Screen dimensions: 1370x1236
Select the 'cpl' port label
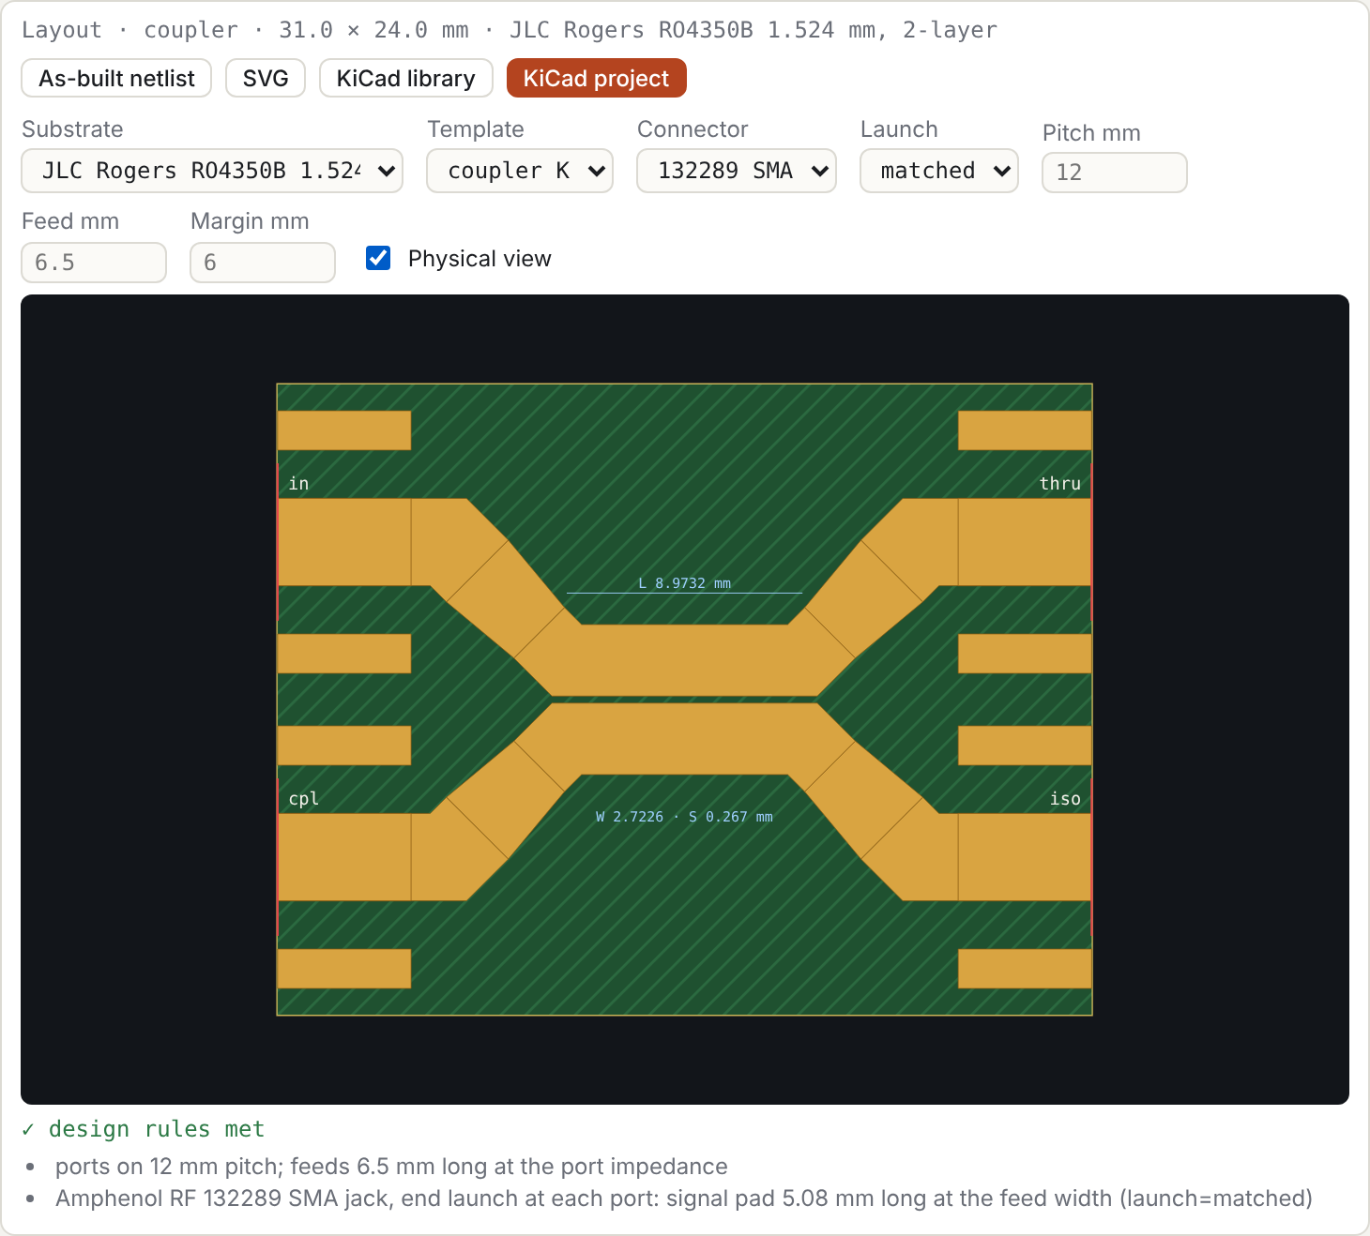click(304, 798)
